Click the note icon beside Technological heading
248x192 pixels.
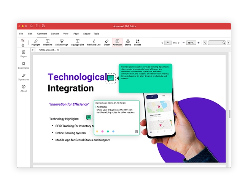(111, 78)
